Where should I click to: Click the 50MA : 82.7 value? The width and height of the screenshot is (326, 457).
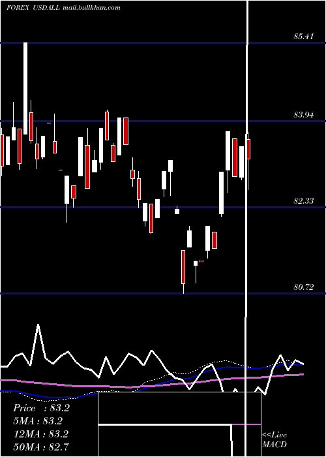point(42,447)
